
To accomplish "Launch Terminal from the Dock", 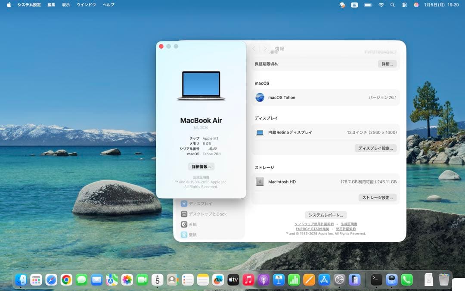I will (376, 280).
